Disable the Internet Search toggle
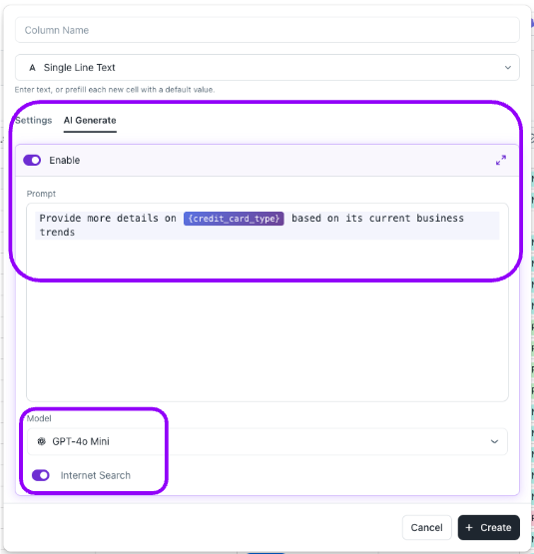The height and width of the screenshot is (554, 534). (x=41, y=475)
